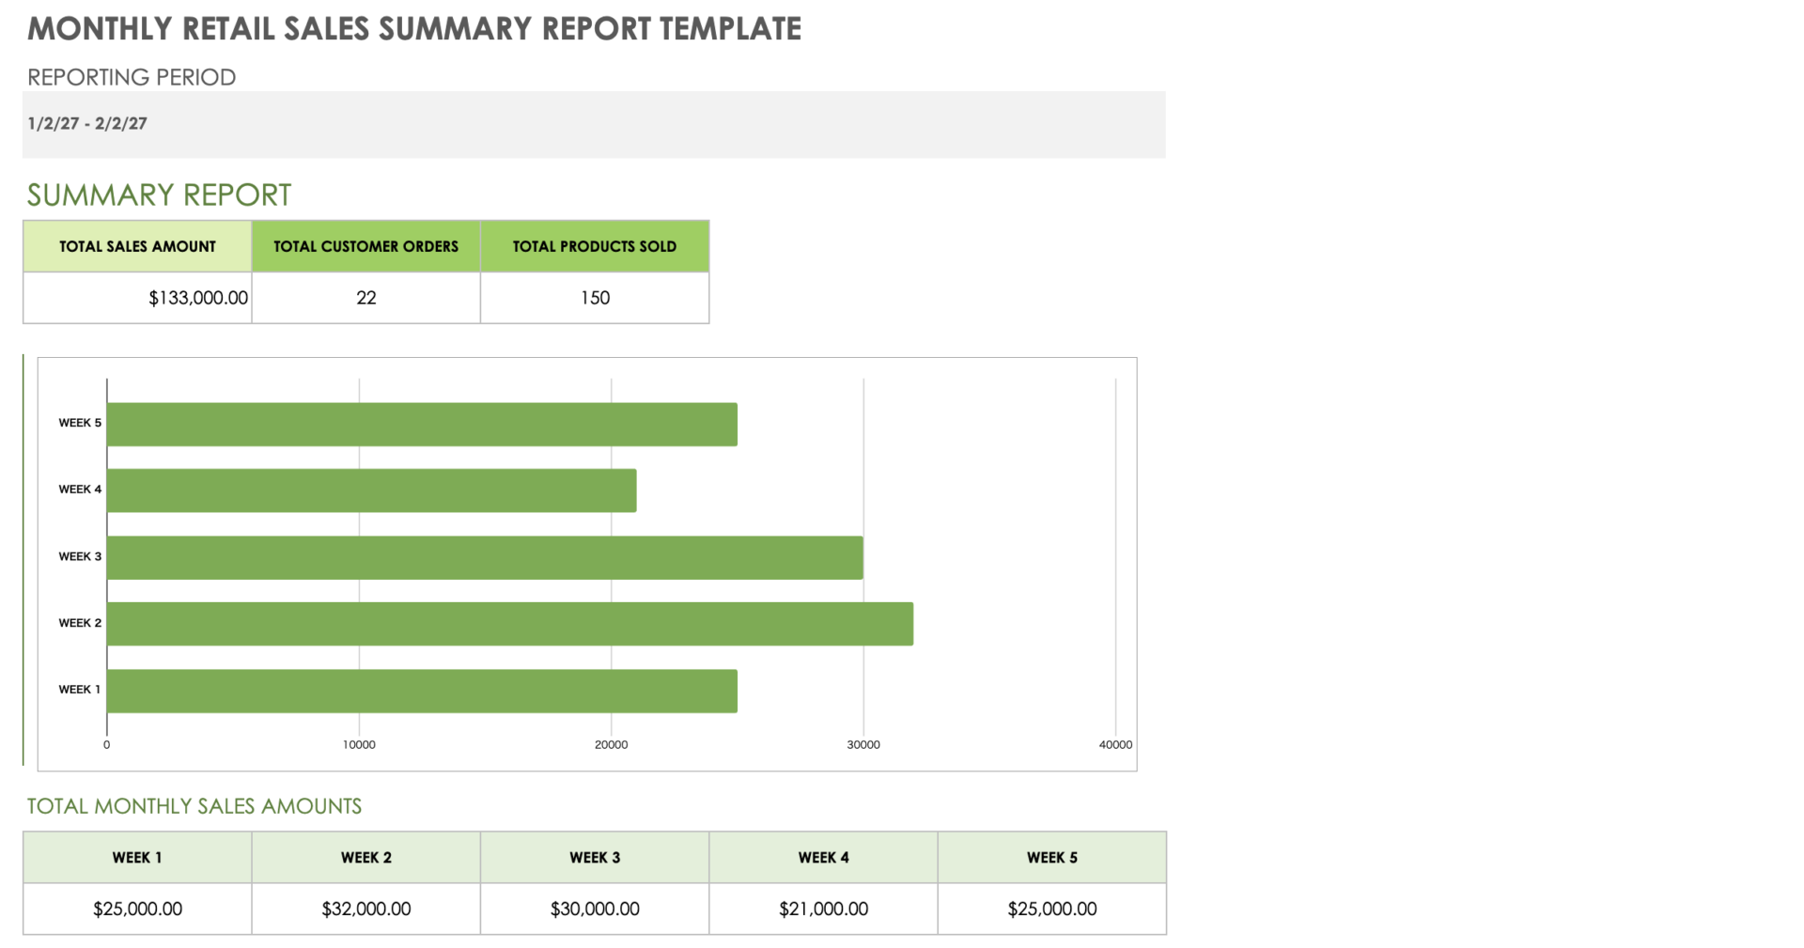
Task: Select the $32,000.00 Week 2 sales cell
Action: 365,908
